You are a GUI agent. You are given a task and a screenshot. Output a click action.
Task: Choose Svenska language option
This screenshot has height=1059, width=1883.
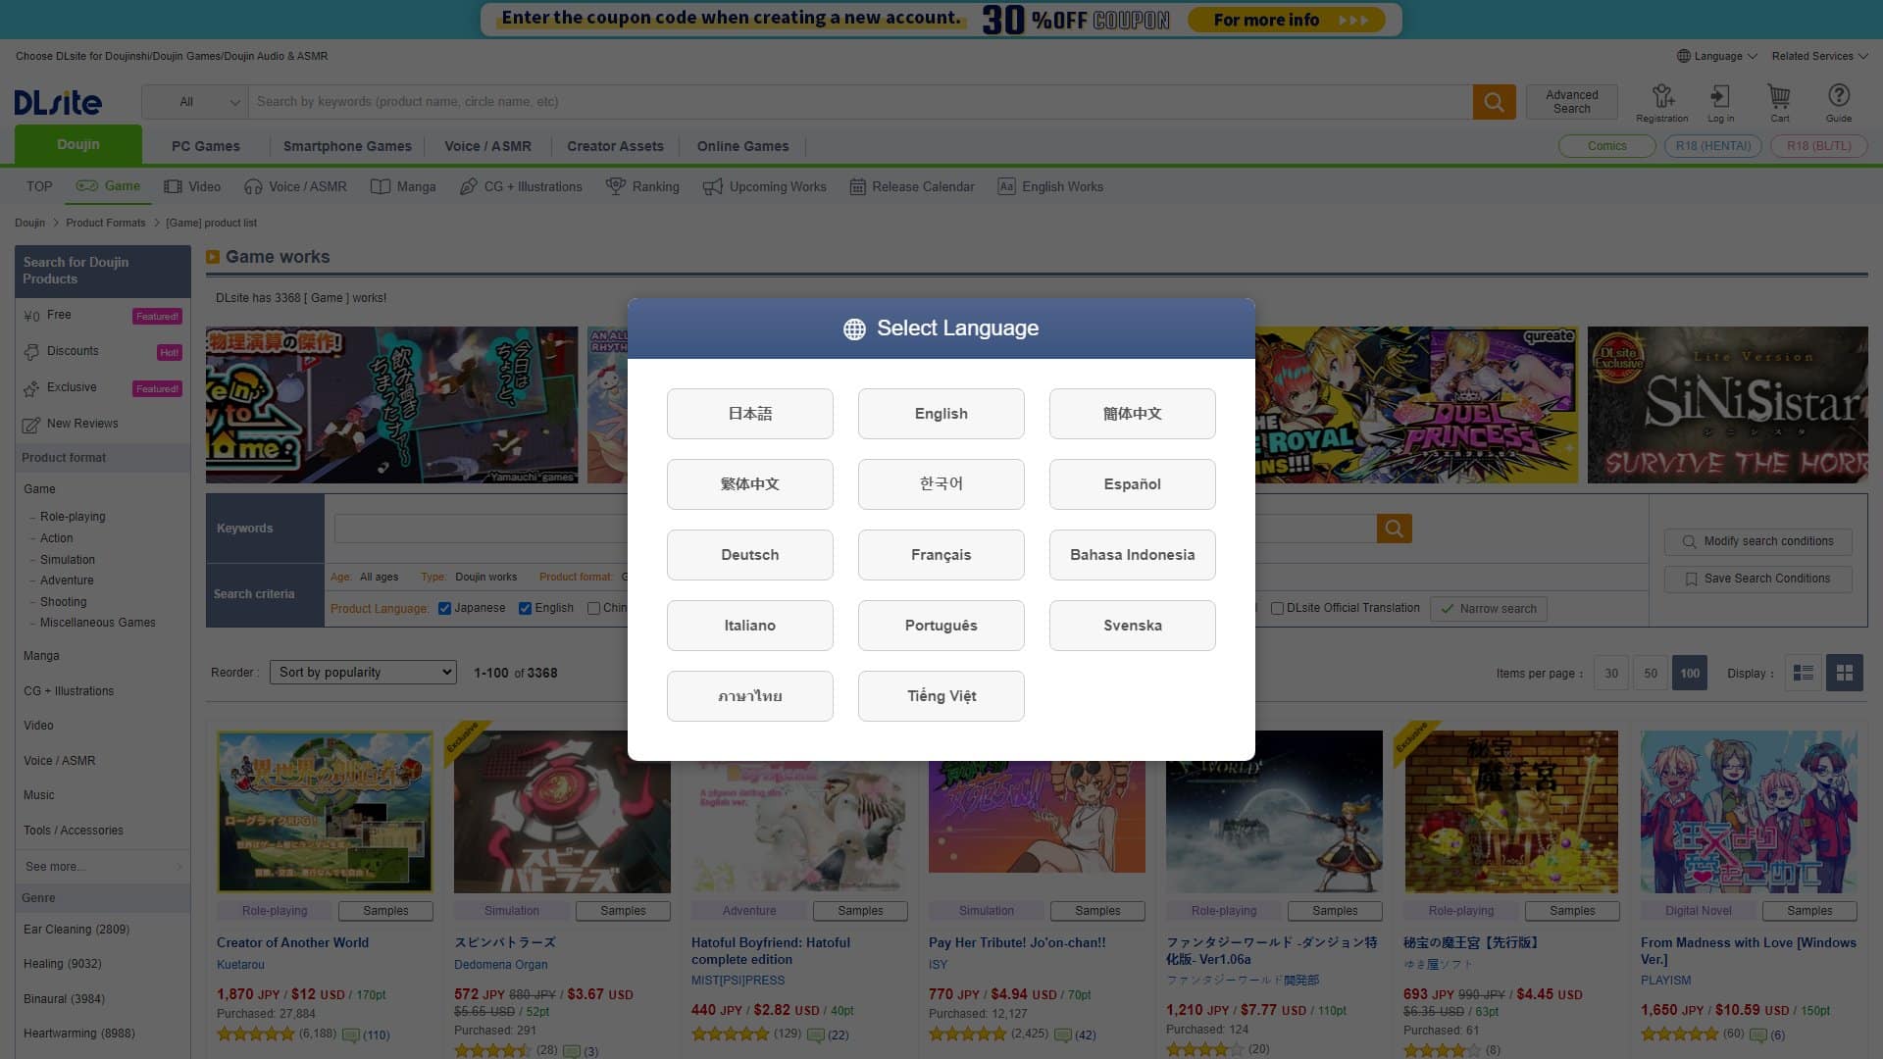pyautogui.click(x=1132, y=626)
